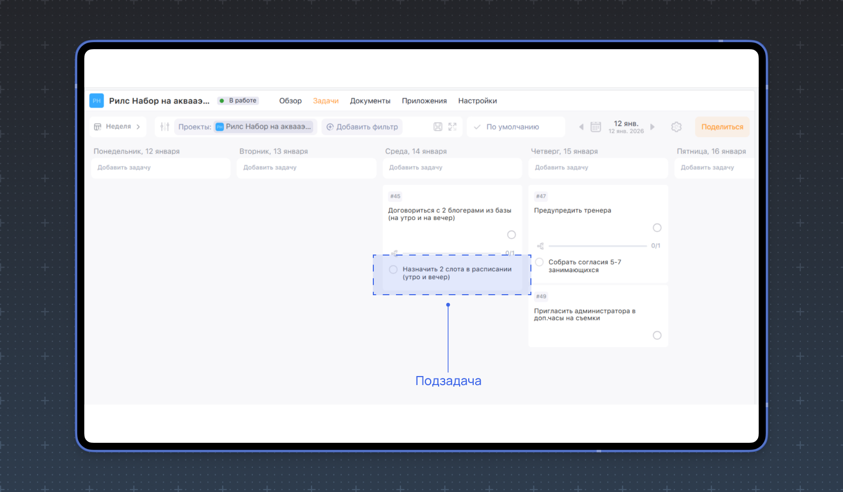Open the filter settings sliders icon
The width and height of the screenshot is (843, 492).
(x=165, y=127)
